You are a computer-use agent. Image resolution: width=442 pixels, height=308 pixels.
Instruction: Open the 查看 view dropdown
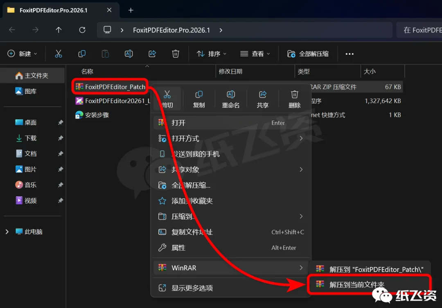tap(255, 54)
